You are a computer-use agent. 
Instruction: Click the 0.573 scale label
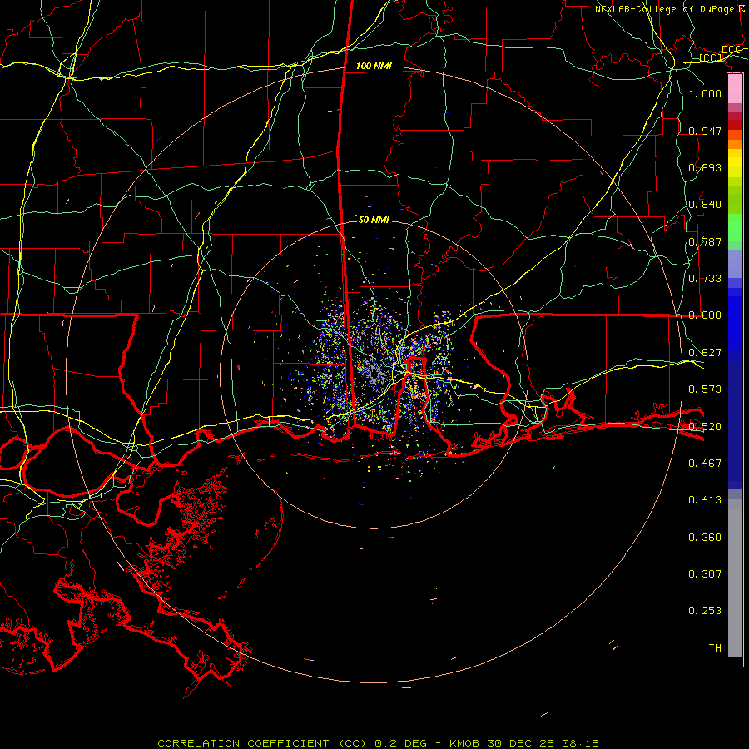tap(705, 389)
